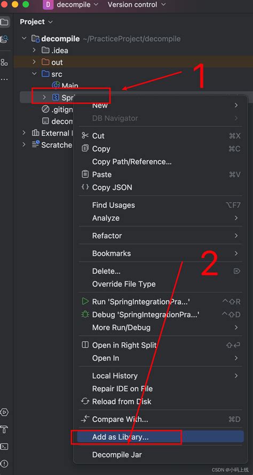Collapse the src folder
The width and height of the screenshot is (253, 475).
(x=34, y=74)
